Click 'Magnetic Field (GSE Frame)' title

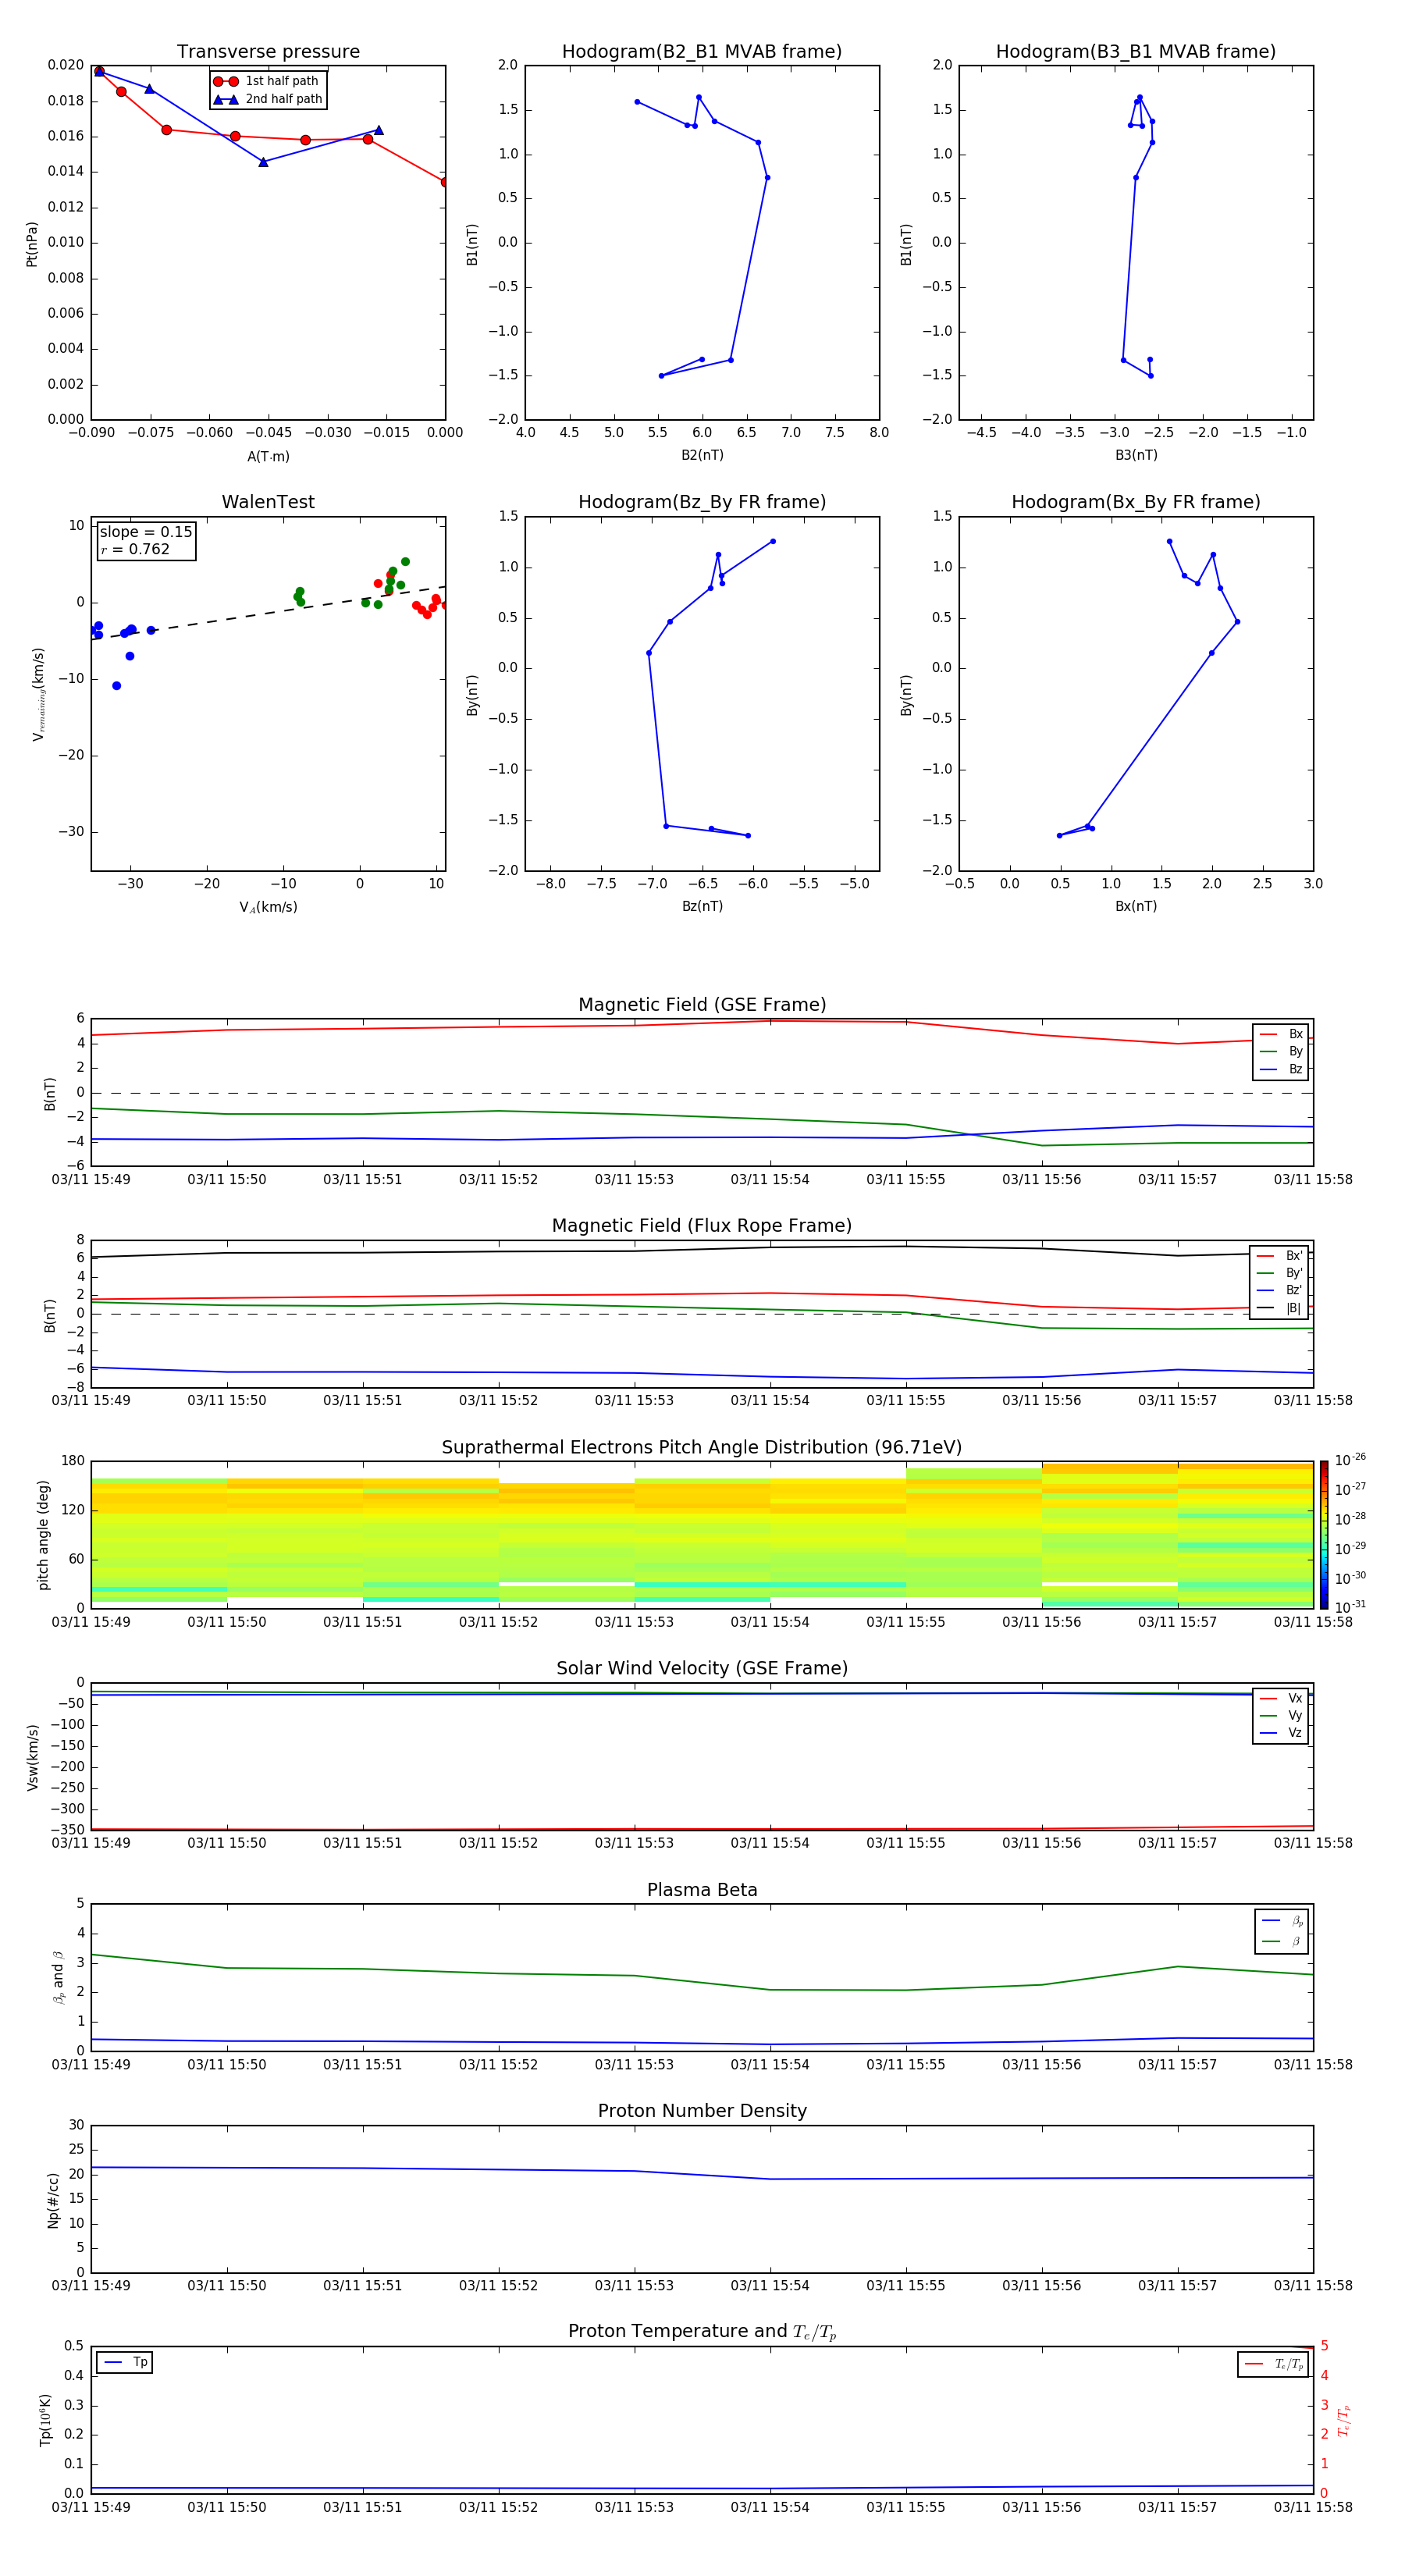(702, 1004)
